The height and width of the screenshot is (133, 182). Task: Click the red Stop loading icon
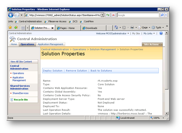pos(113,15)
